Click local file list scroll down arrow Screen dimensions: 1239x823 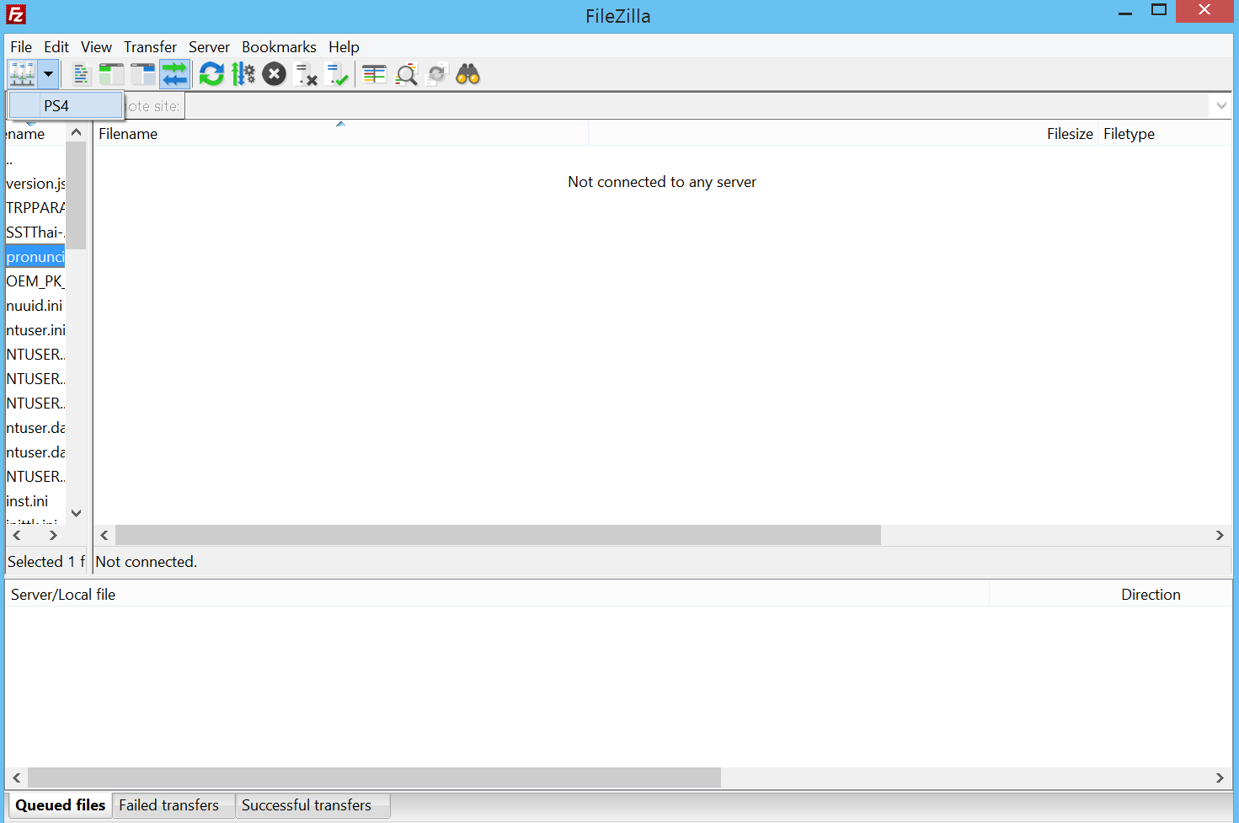point(76,513)
